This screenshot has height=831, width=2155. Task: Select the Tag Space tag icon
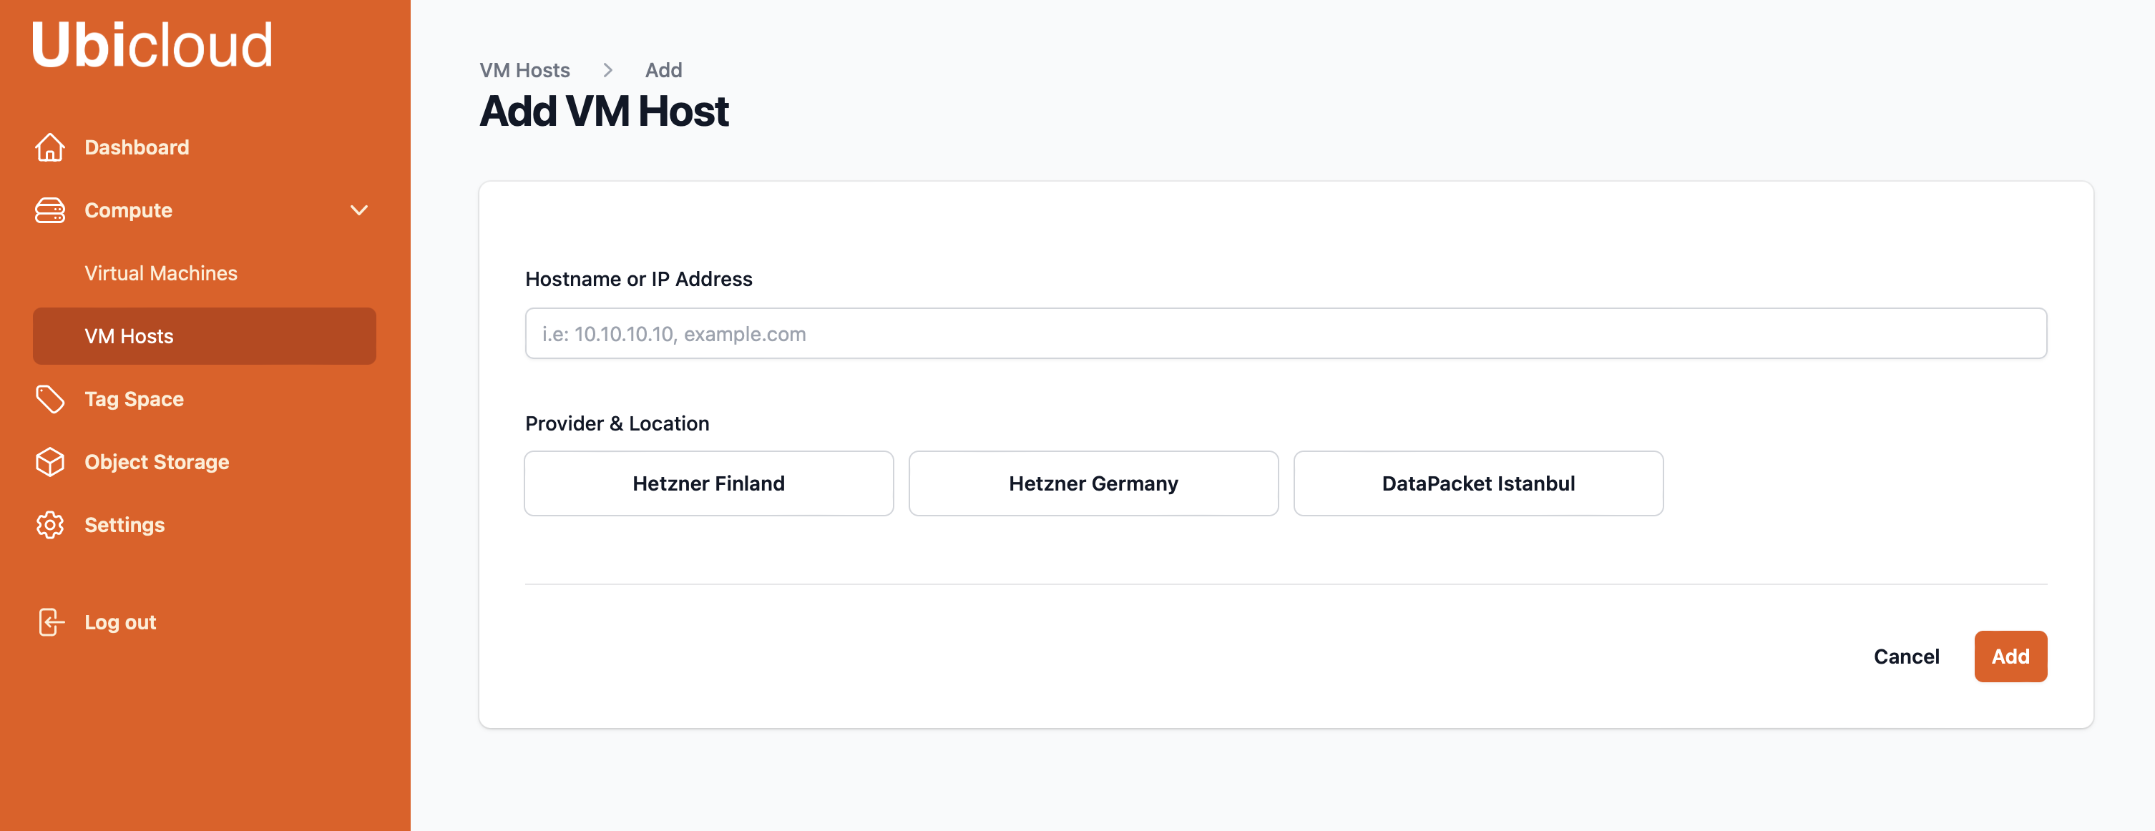50,399
